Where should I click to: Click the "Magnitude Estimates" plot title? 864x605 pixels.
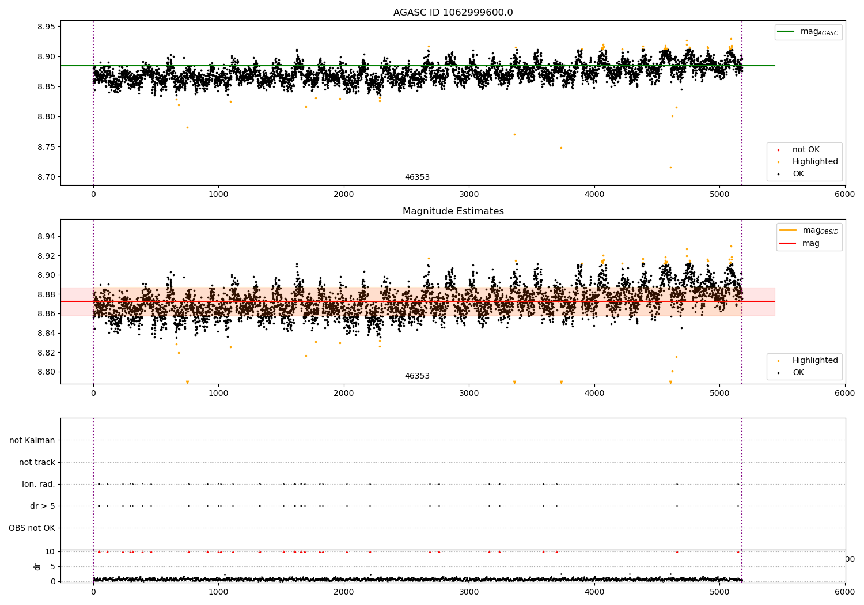(453, 211)
